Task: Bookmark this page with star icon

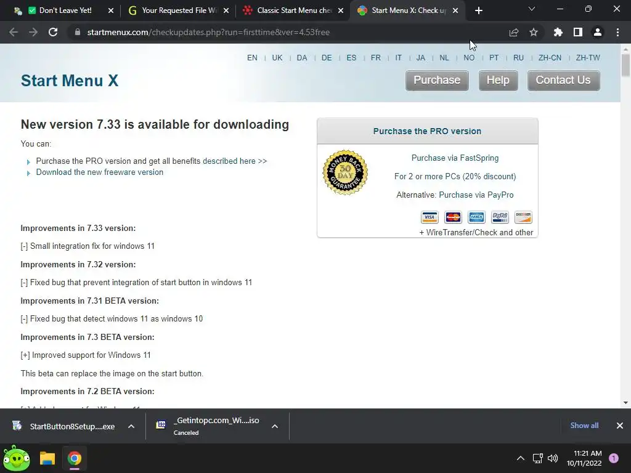Action: click(x=534, y=32)
